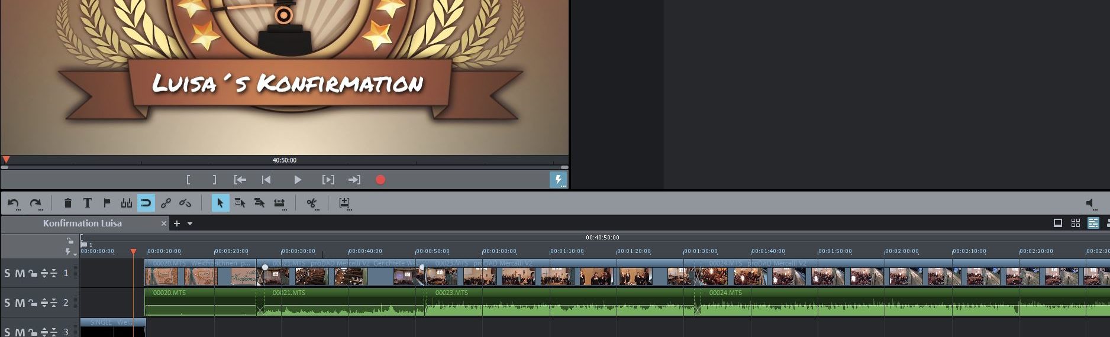Viewport: 1110px width, 337px height.
Task: Set the range end bracket marker
Action: [x=214, y=180]
